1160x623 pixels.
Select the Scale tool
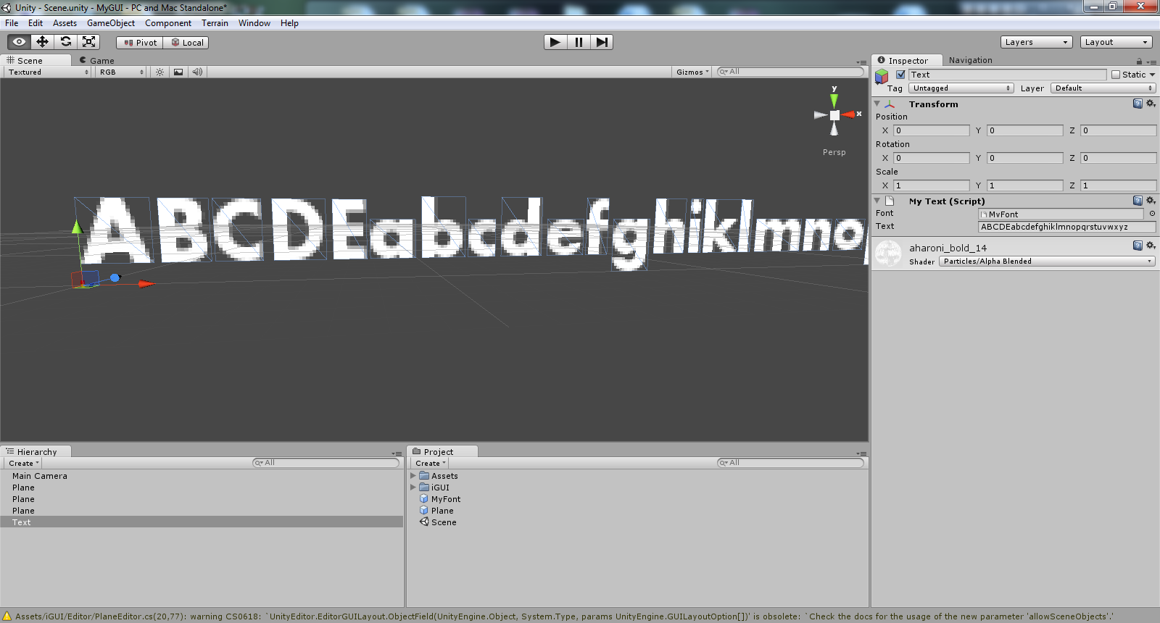[x=89, y=42]
